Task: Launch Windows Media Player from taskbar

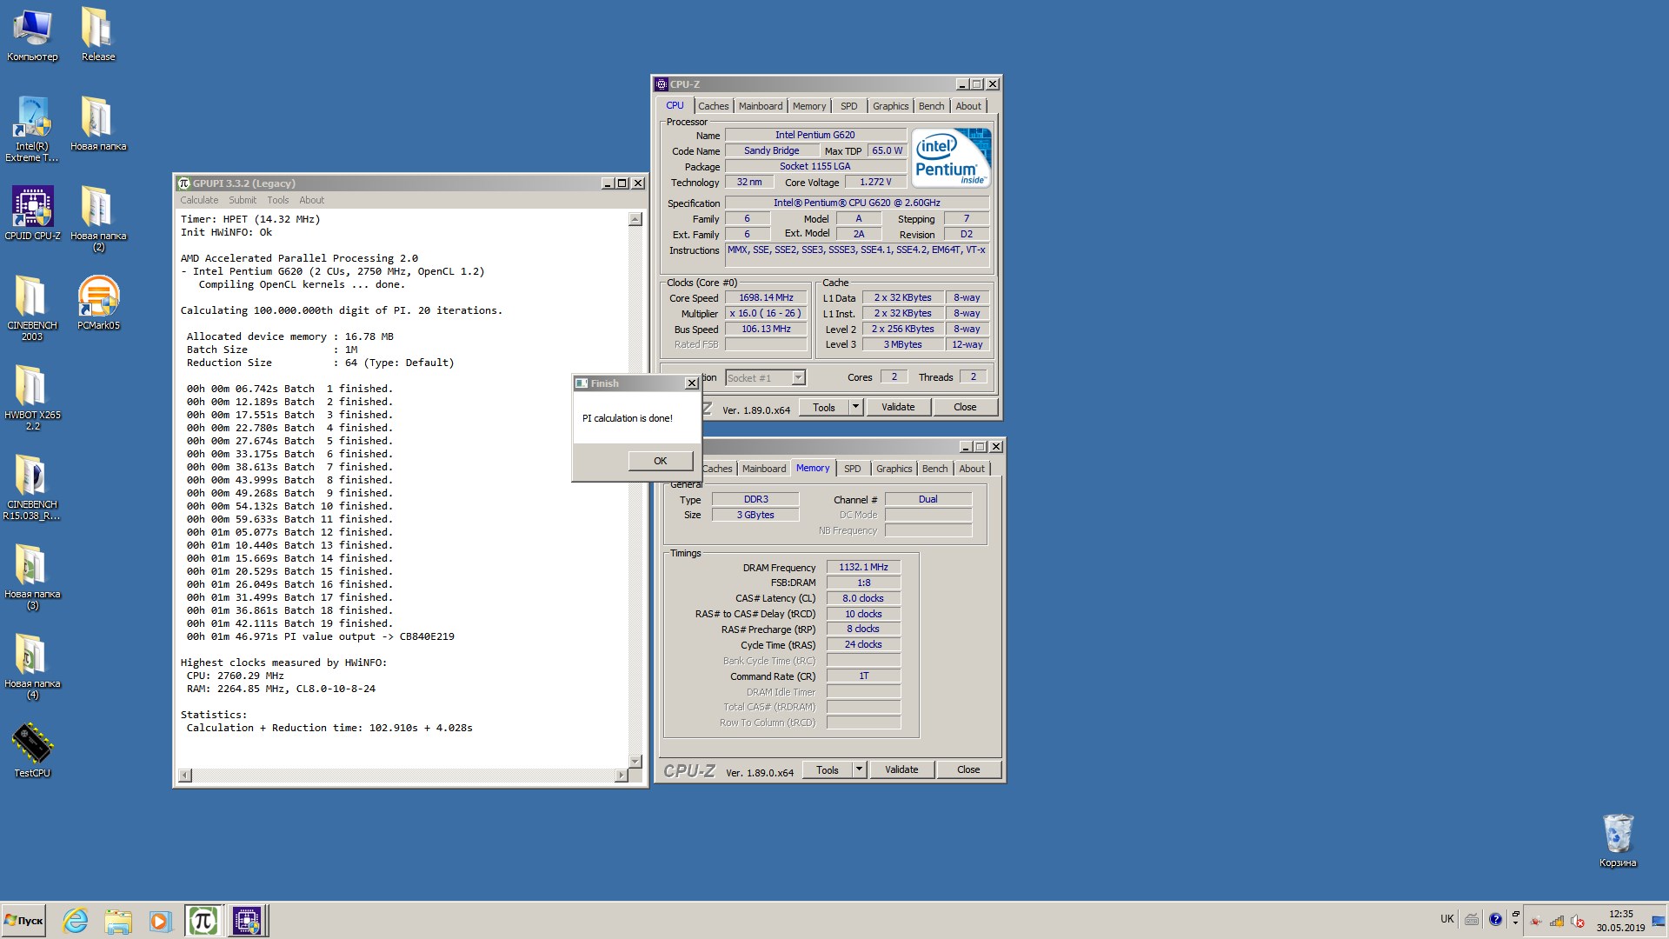Action: coord(159,921)
